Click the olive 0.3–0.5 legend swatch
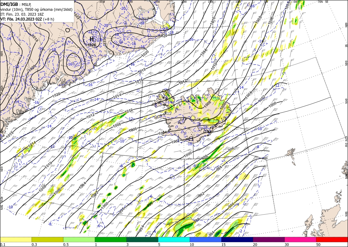This screenshot has width=348, height=247. point(47,239)
